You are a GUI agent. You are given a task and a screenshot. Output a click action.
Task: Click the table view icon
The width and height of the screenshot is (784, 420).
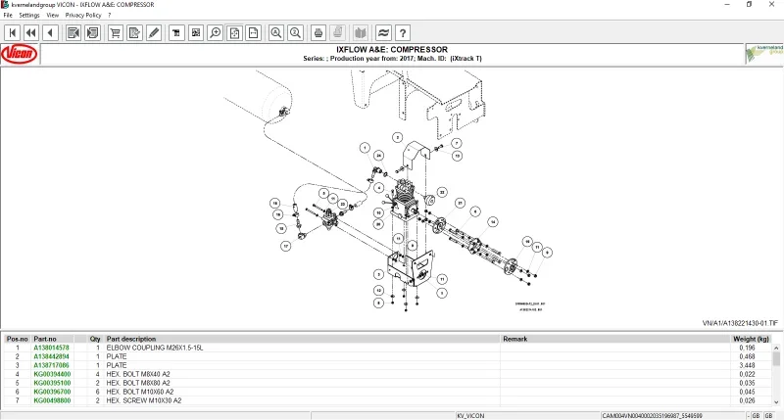(176, 33)
